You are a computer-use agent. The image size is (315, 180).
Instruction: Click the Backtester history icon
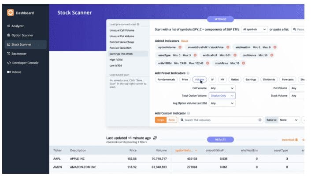(x=9, y=54)
